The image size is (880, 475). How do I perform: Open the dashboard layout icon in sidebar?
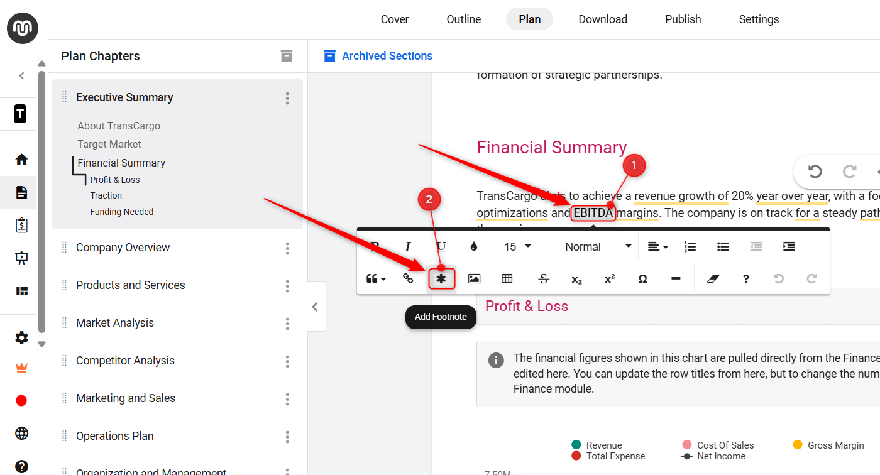point(21,291)
